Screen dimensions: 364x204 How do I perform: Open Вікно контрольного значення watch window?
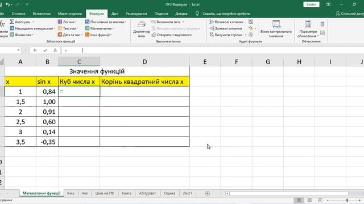coord(276,29)
